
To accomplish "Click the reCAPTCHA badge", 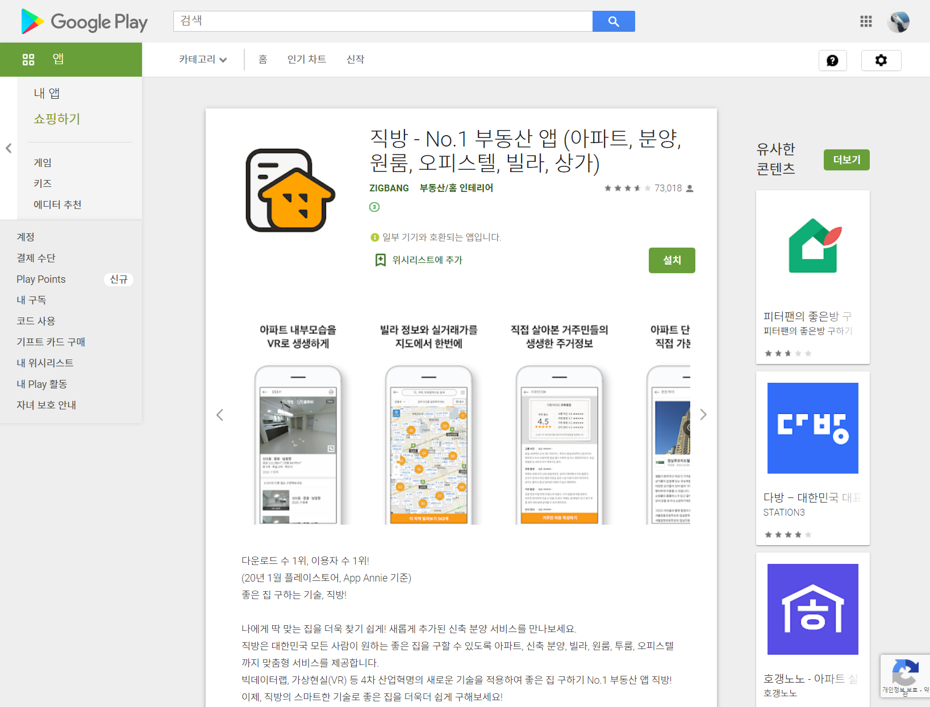I will tap(905, 676).
